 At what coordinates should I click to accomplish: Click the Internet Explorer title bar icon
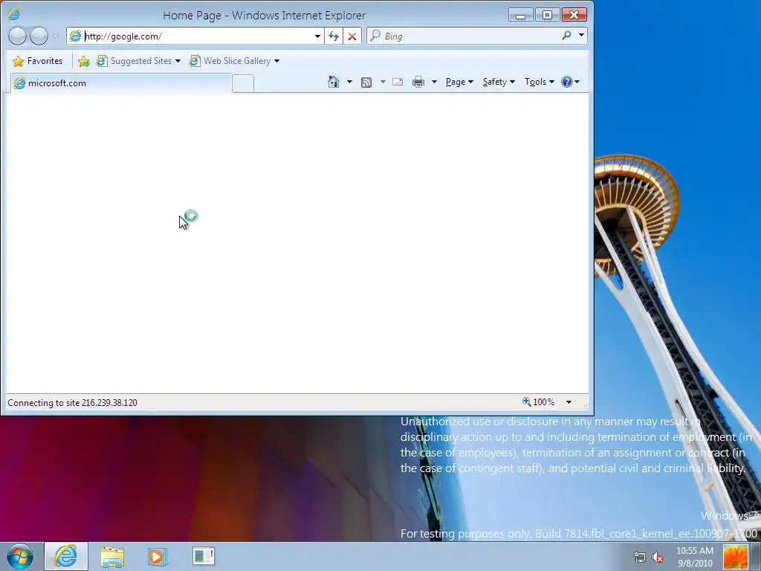click(13, 15)
